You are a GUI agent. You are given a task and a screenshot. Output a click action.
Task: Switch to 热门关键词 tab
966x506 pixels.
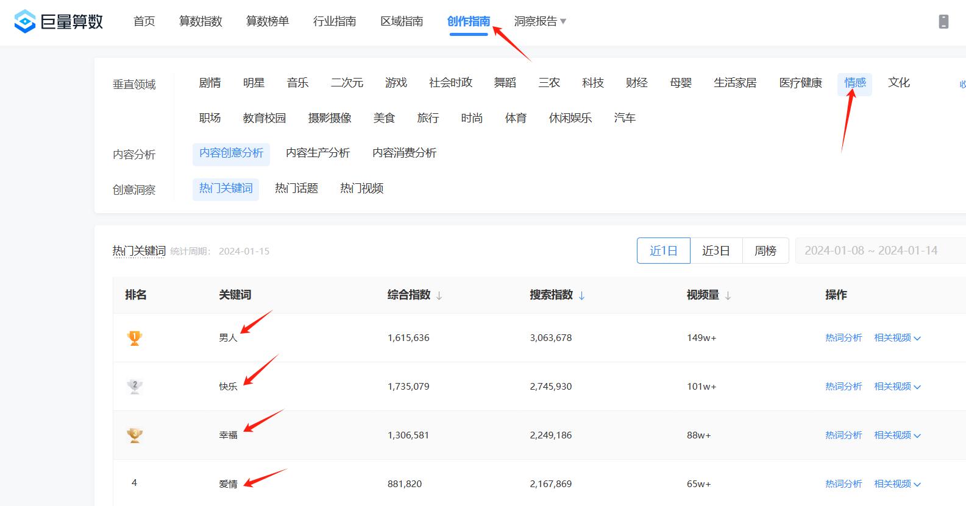pos(226,189)
